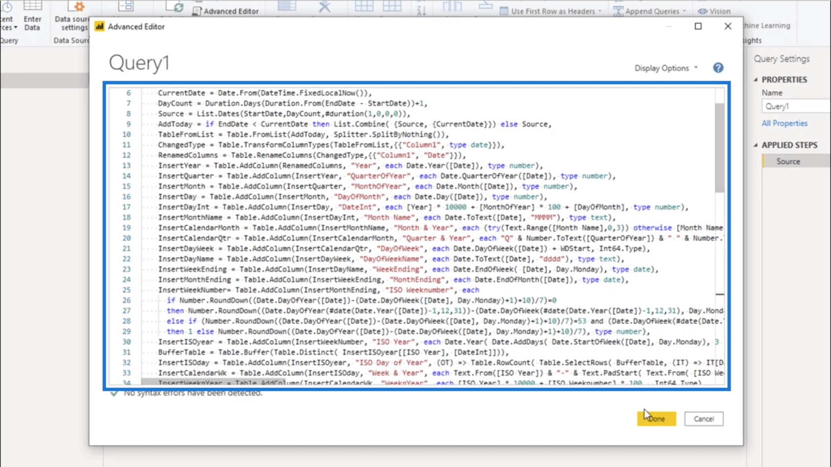Viewport: 831px width, 467px height.
Task: Click the InsertDayInt code line
Action: pos(423,207)
